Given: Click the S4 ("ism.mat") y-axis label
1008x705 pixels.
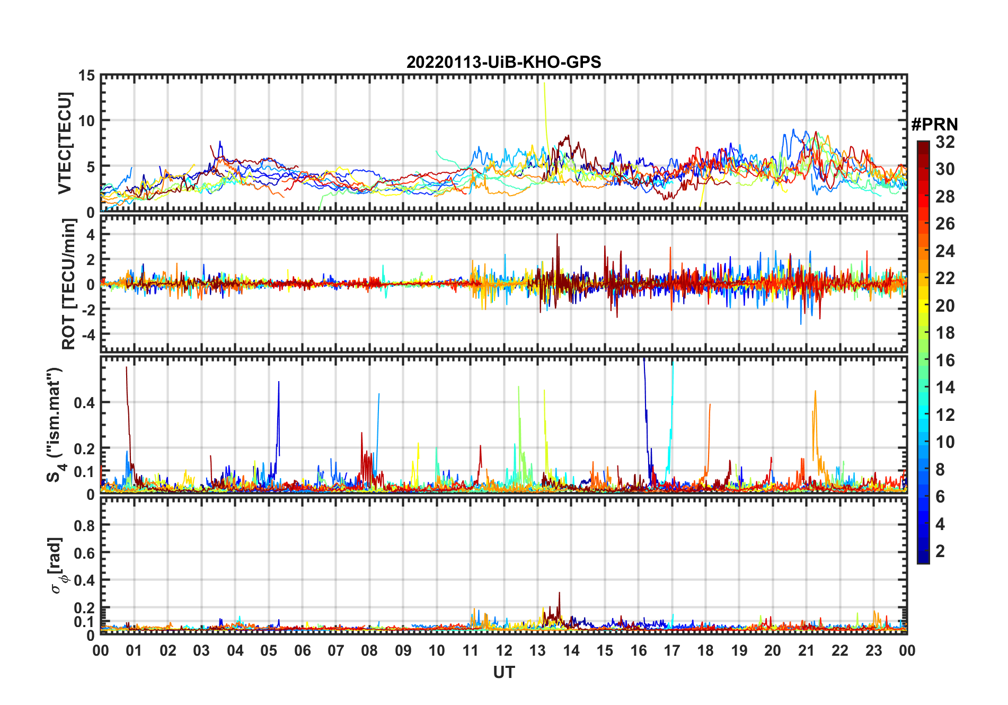Looking at the screenshot, I should pyautogui.click(x=55, y=425).
